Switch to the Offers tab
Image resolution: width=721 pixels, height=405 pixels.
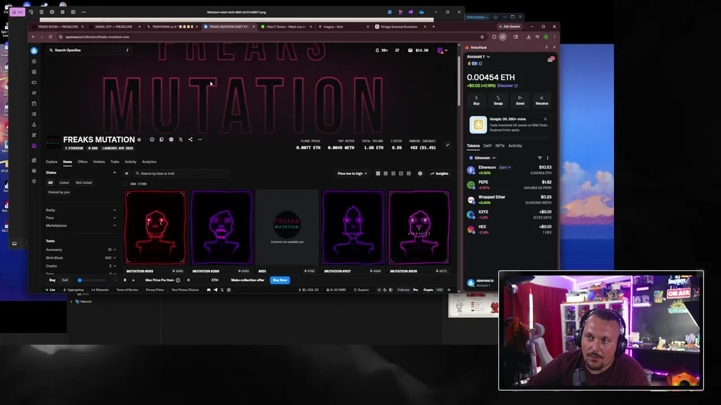pos(82,162)
